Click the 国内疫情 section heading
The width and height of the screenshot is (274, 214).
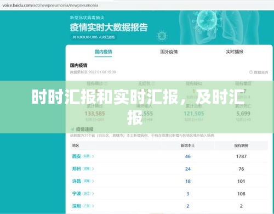click(x=79, y=65)
